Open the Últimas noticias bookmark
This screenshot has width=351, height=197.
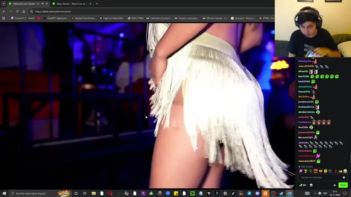click(215, 18)
